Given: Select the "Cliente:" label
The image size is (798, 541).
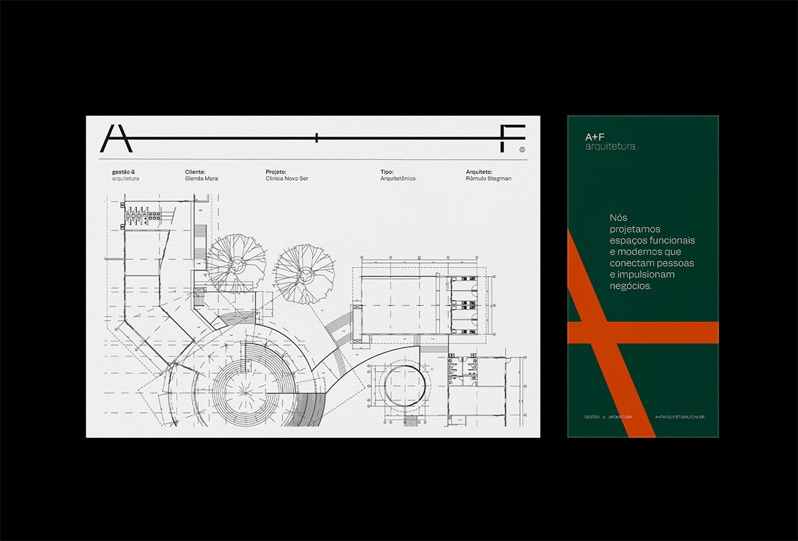Looking at the screenshot, I should (195, 172).
